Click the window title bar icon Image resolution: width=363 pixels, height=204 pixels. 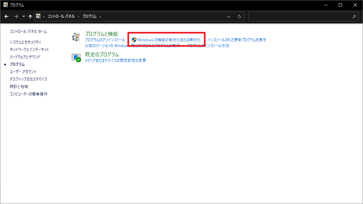[5, 5]
